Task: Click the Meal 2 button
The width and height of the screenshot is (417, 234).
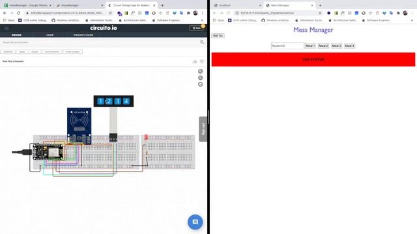Action: (323, 45)
